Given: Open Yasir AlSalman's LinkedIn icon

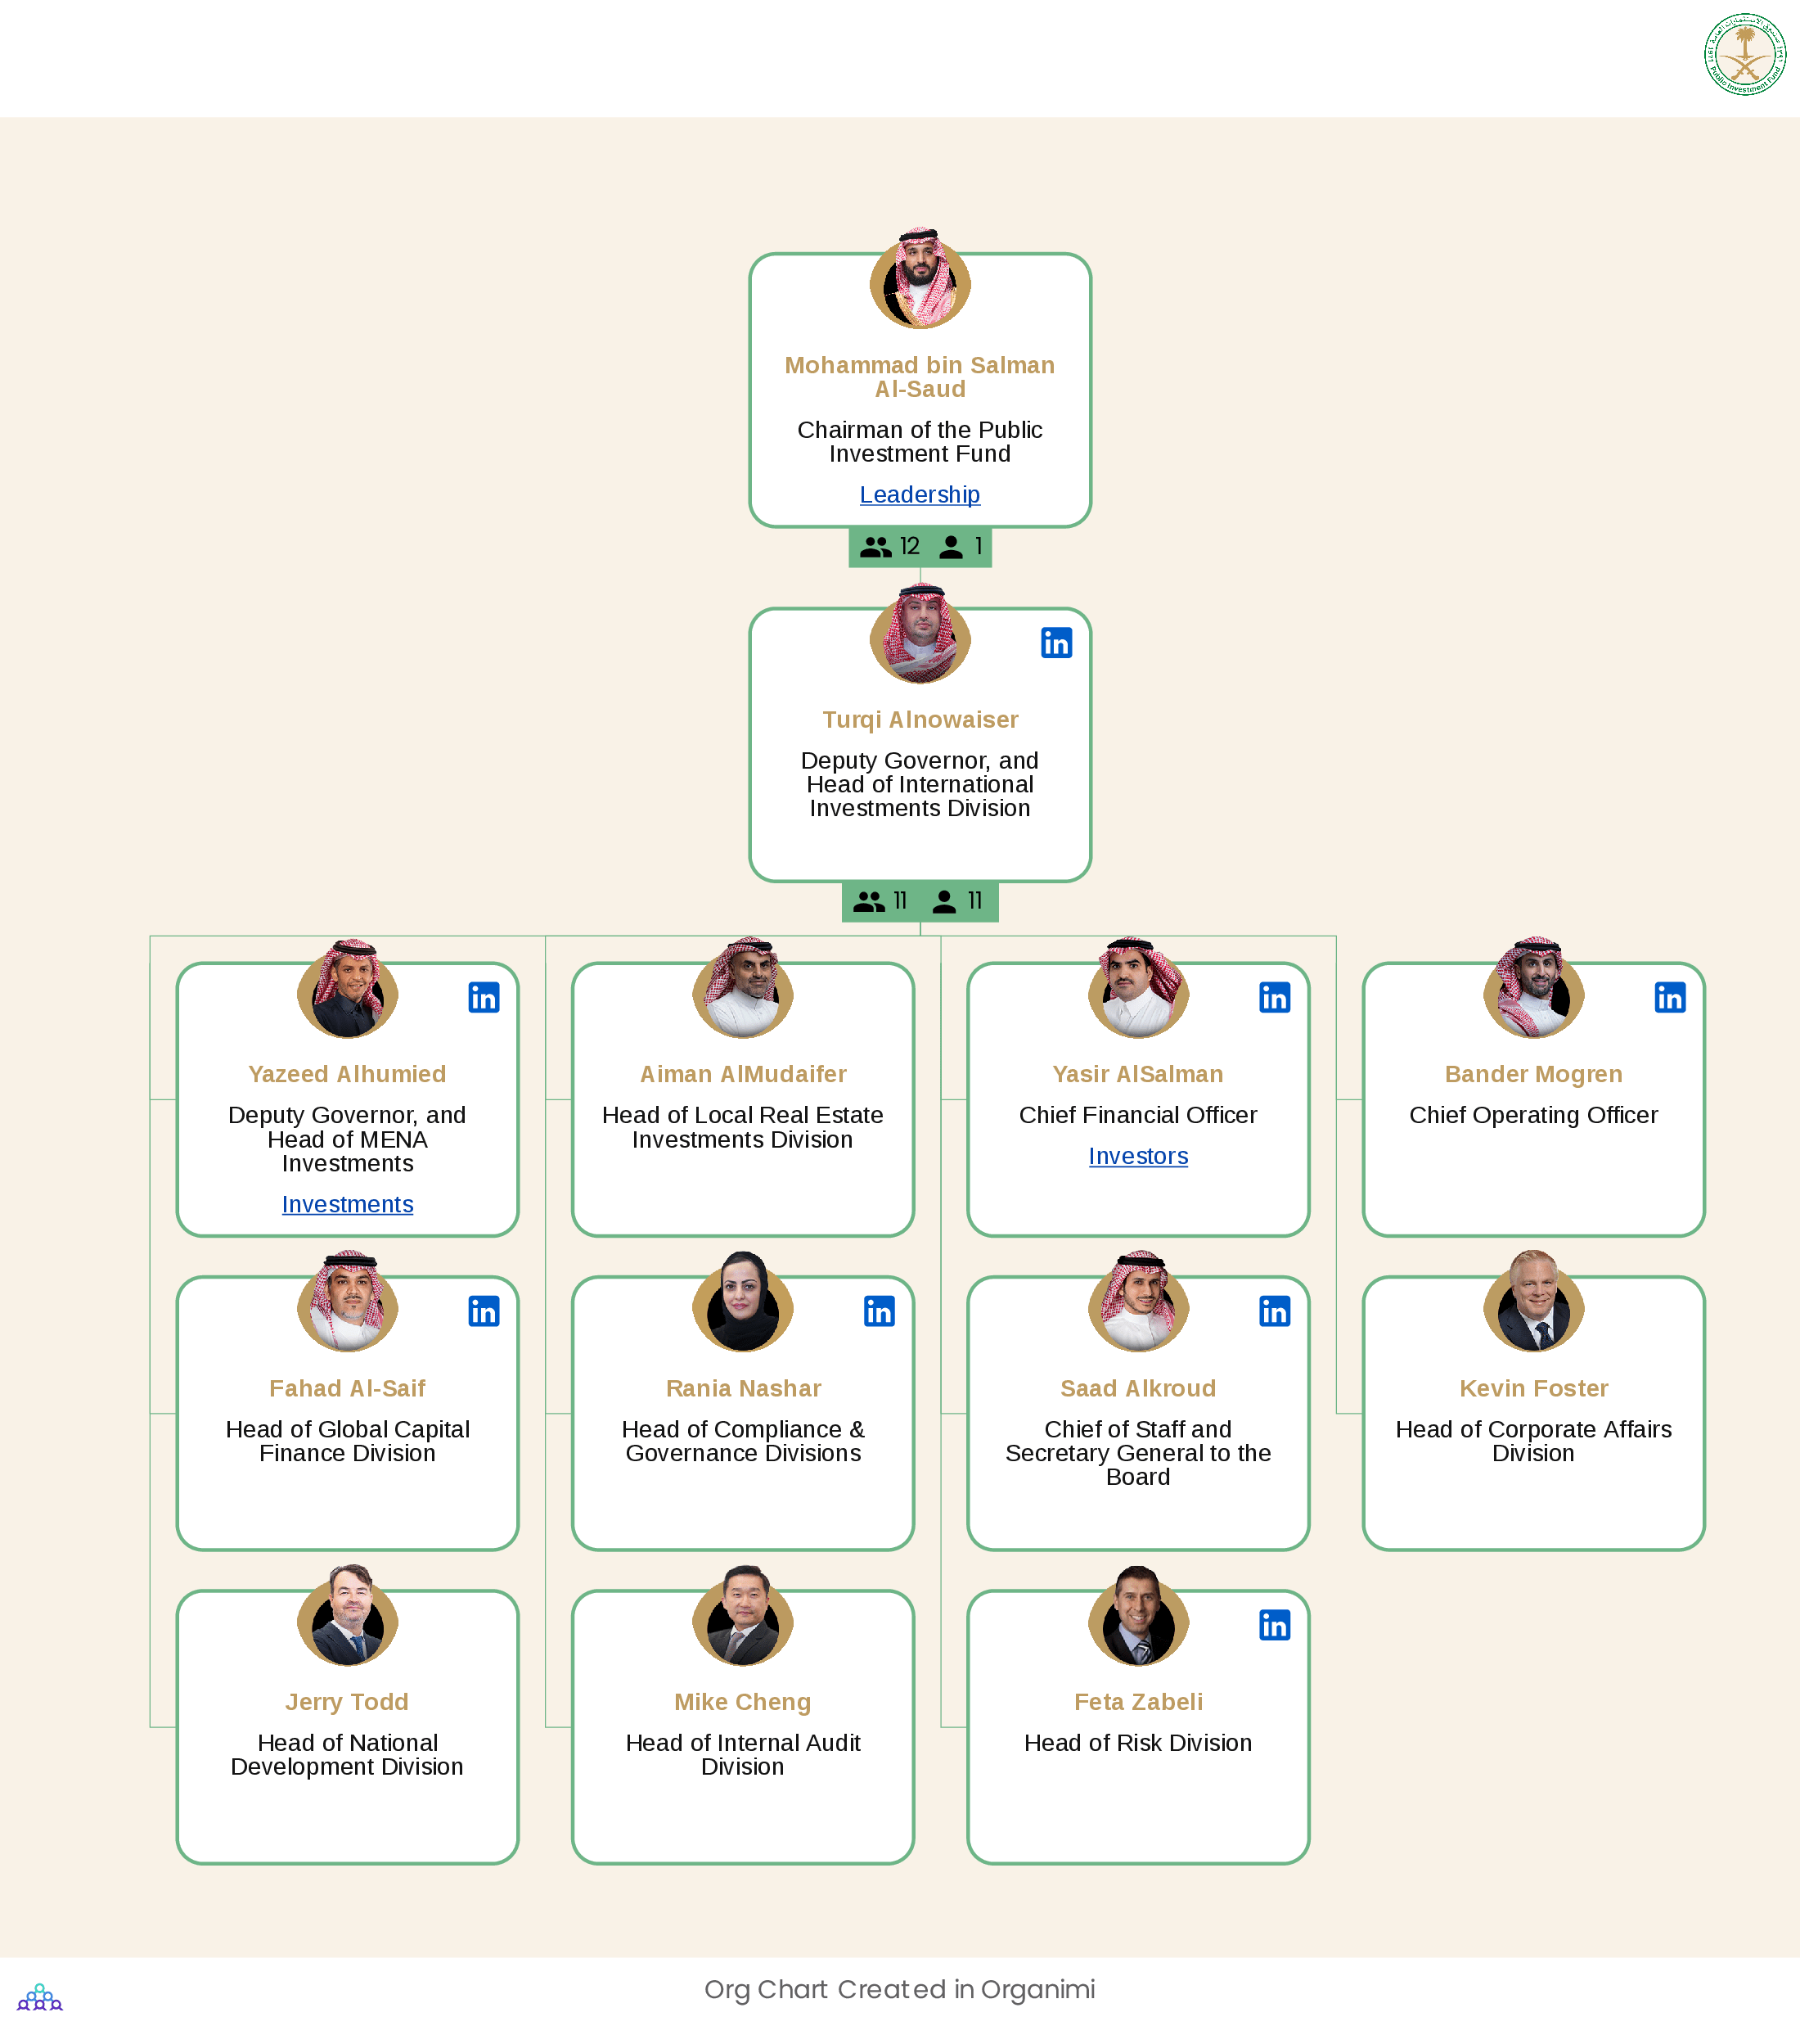Looking at the screenshot, I should [1274, 997].
